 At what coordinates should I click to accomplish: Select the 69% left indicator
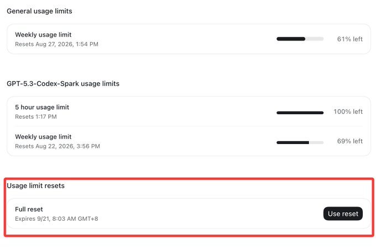349,141
